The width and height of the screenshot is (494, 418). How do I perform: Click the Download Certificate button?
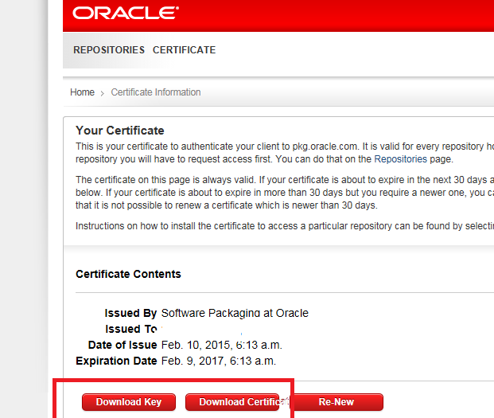point(232,402)
